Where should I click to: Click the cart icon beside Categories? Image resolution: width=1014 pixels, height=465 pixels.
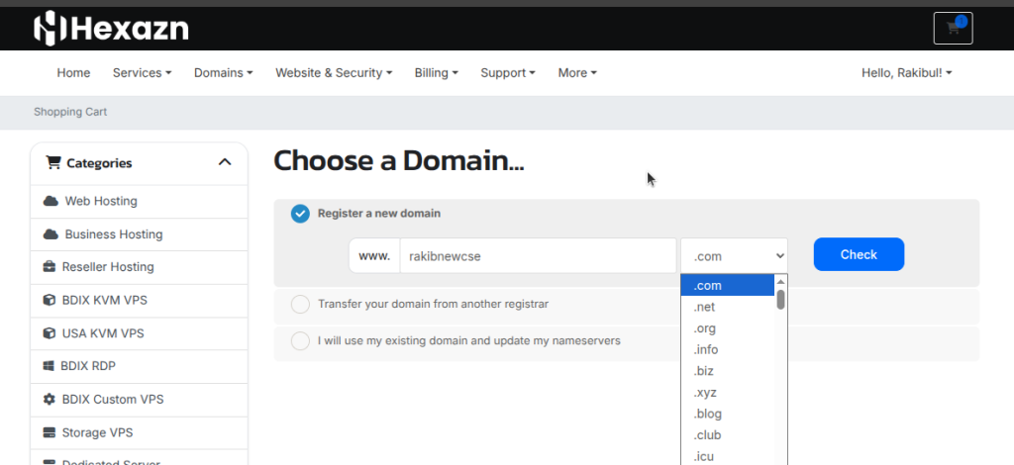[x=53, y=162]
